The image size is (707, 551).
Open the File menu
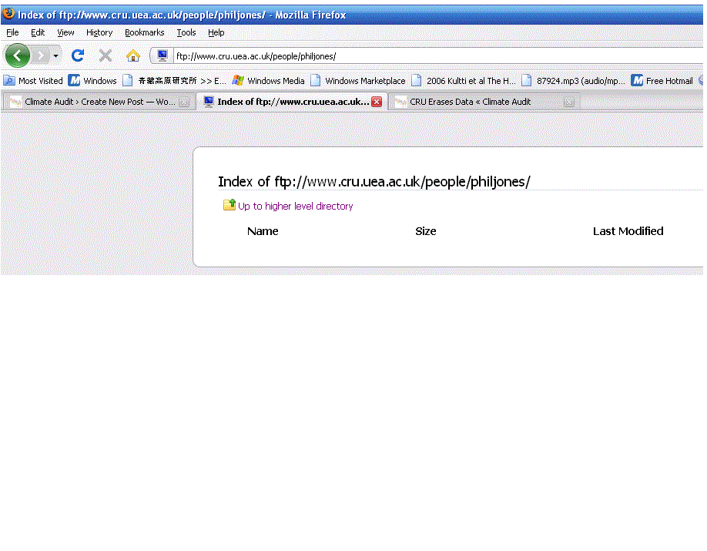pos(12,32)
